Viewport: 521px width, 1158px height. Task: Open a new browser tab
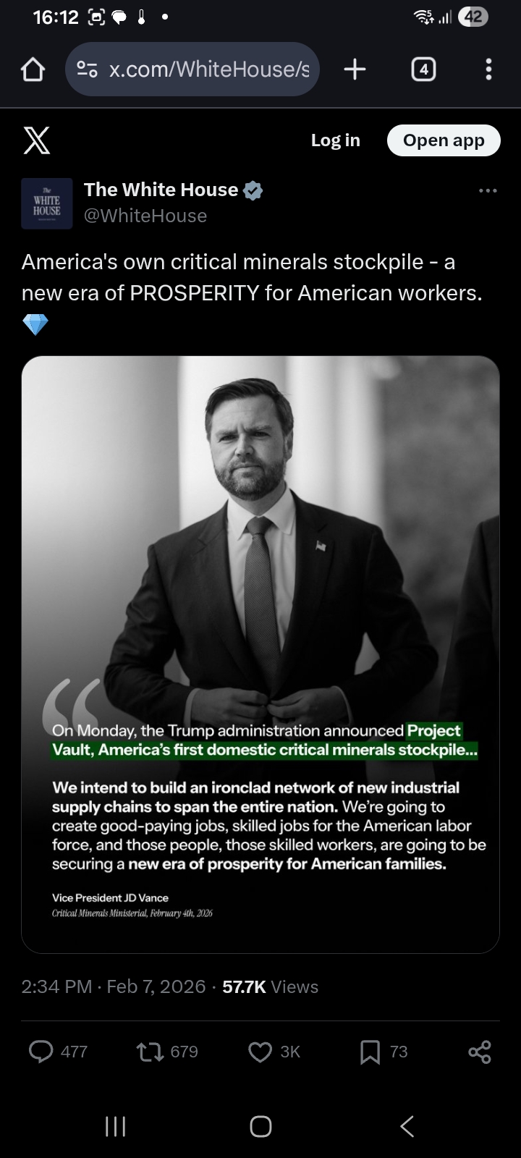(355, 69)
